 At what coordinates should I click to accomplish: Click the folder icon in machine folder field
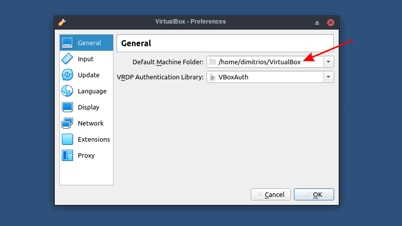(x=213, y=62)
